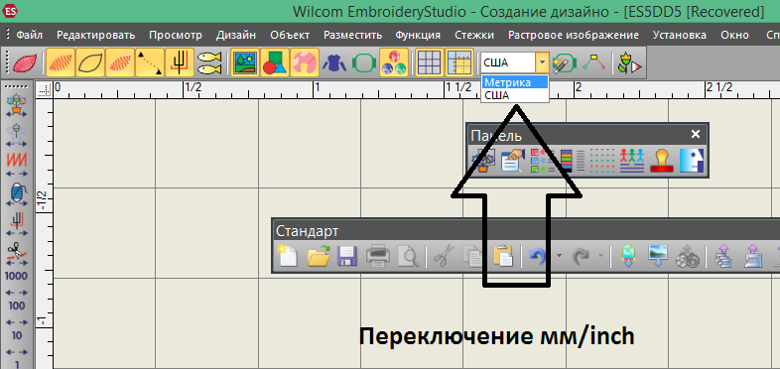Image resolution: width=780 pixels, height=369 pixels.
Task: Open the Undo history dropdown arrow
Action: click(x=559, y=256)
